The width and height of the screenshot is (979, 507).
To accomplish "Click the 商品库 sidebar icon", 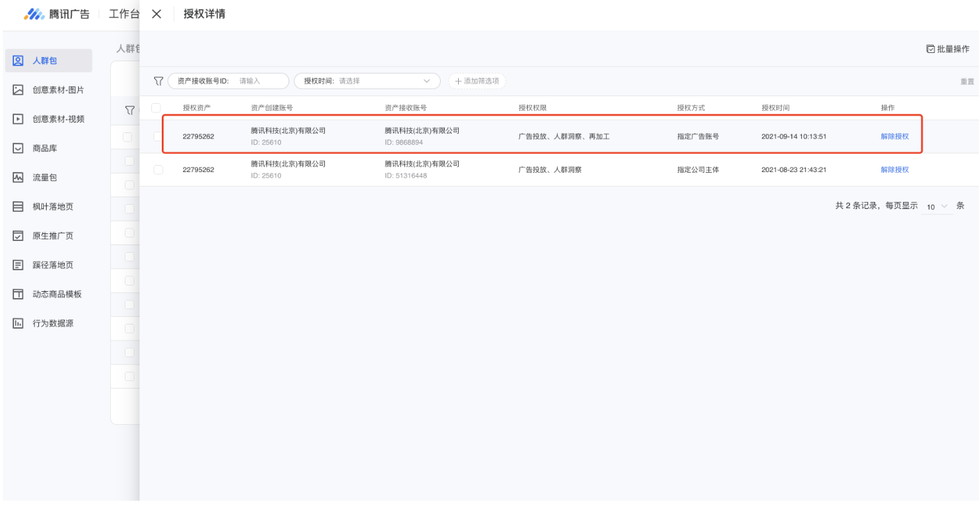I will (x=19, y=148).
